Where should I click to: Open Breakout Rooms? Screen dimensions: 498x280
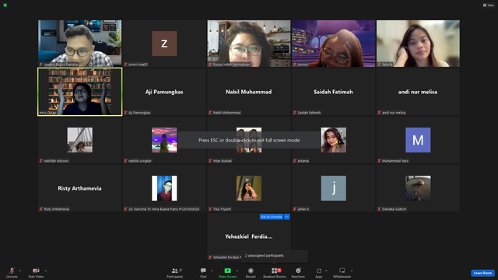pos(275,272)
